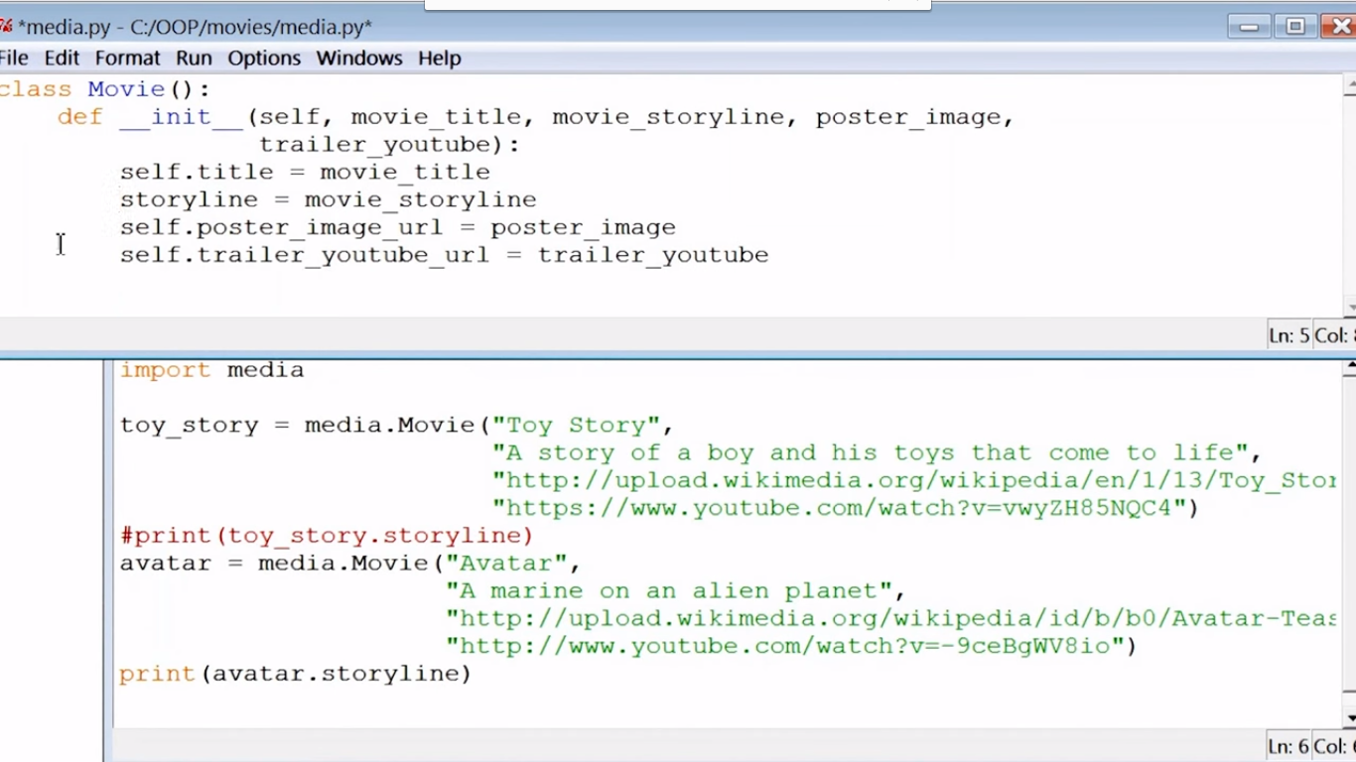This screenshot has width=1356, height=762.
Task: Click on 'self.trailer_youtube_url' line
Action: pyautogui.click(x=305, y=255)
